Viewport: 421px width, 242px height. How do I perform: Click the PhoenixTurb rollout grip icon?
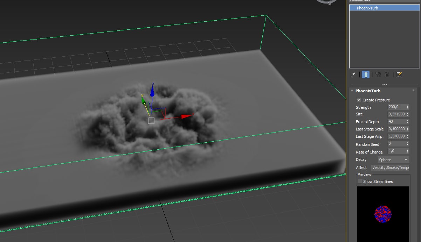pos(414,91)
